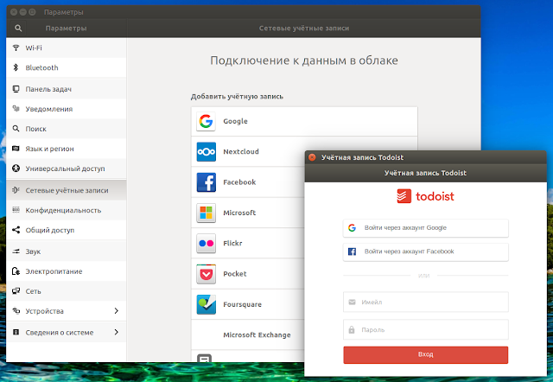
Task: Click the Панель задач sidebar icon
Action: click(x=16, y=89)
